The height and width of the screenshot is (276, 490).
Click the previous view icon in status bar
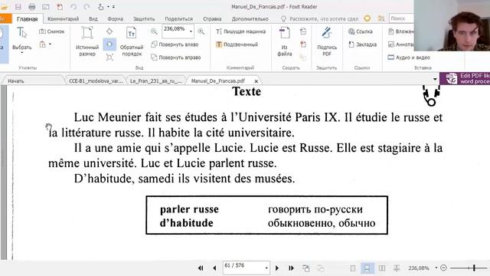coord(306,268)
